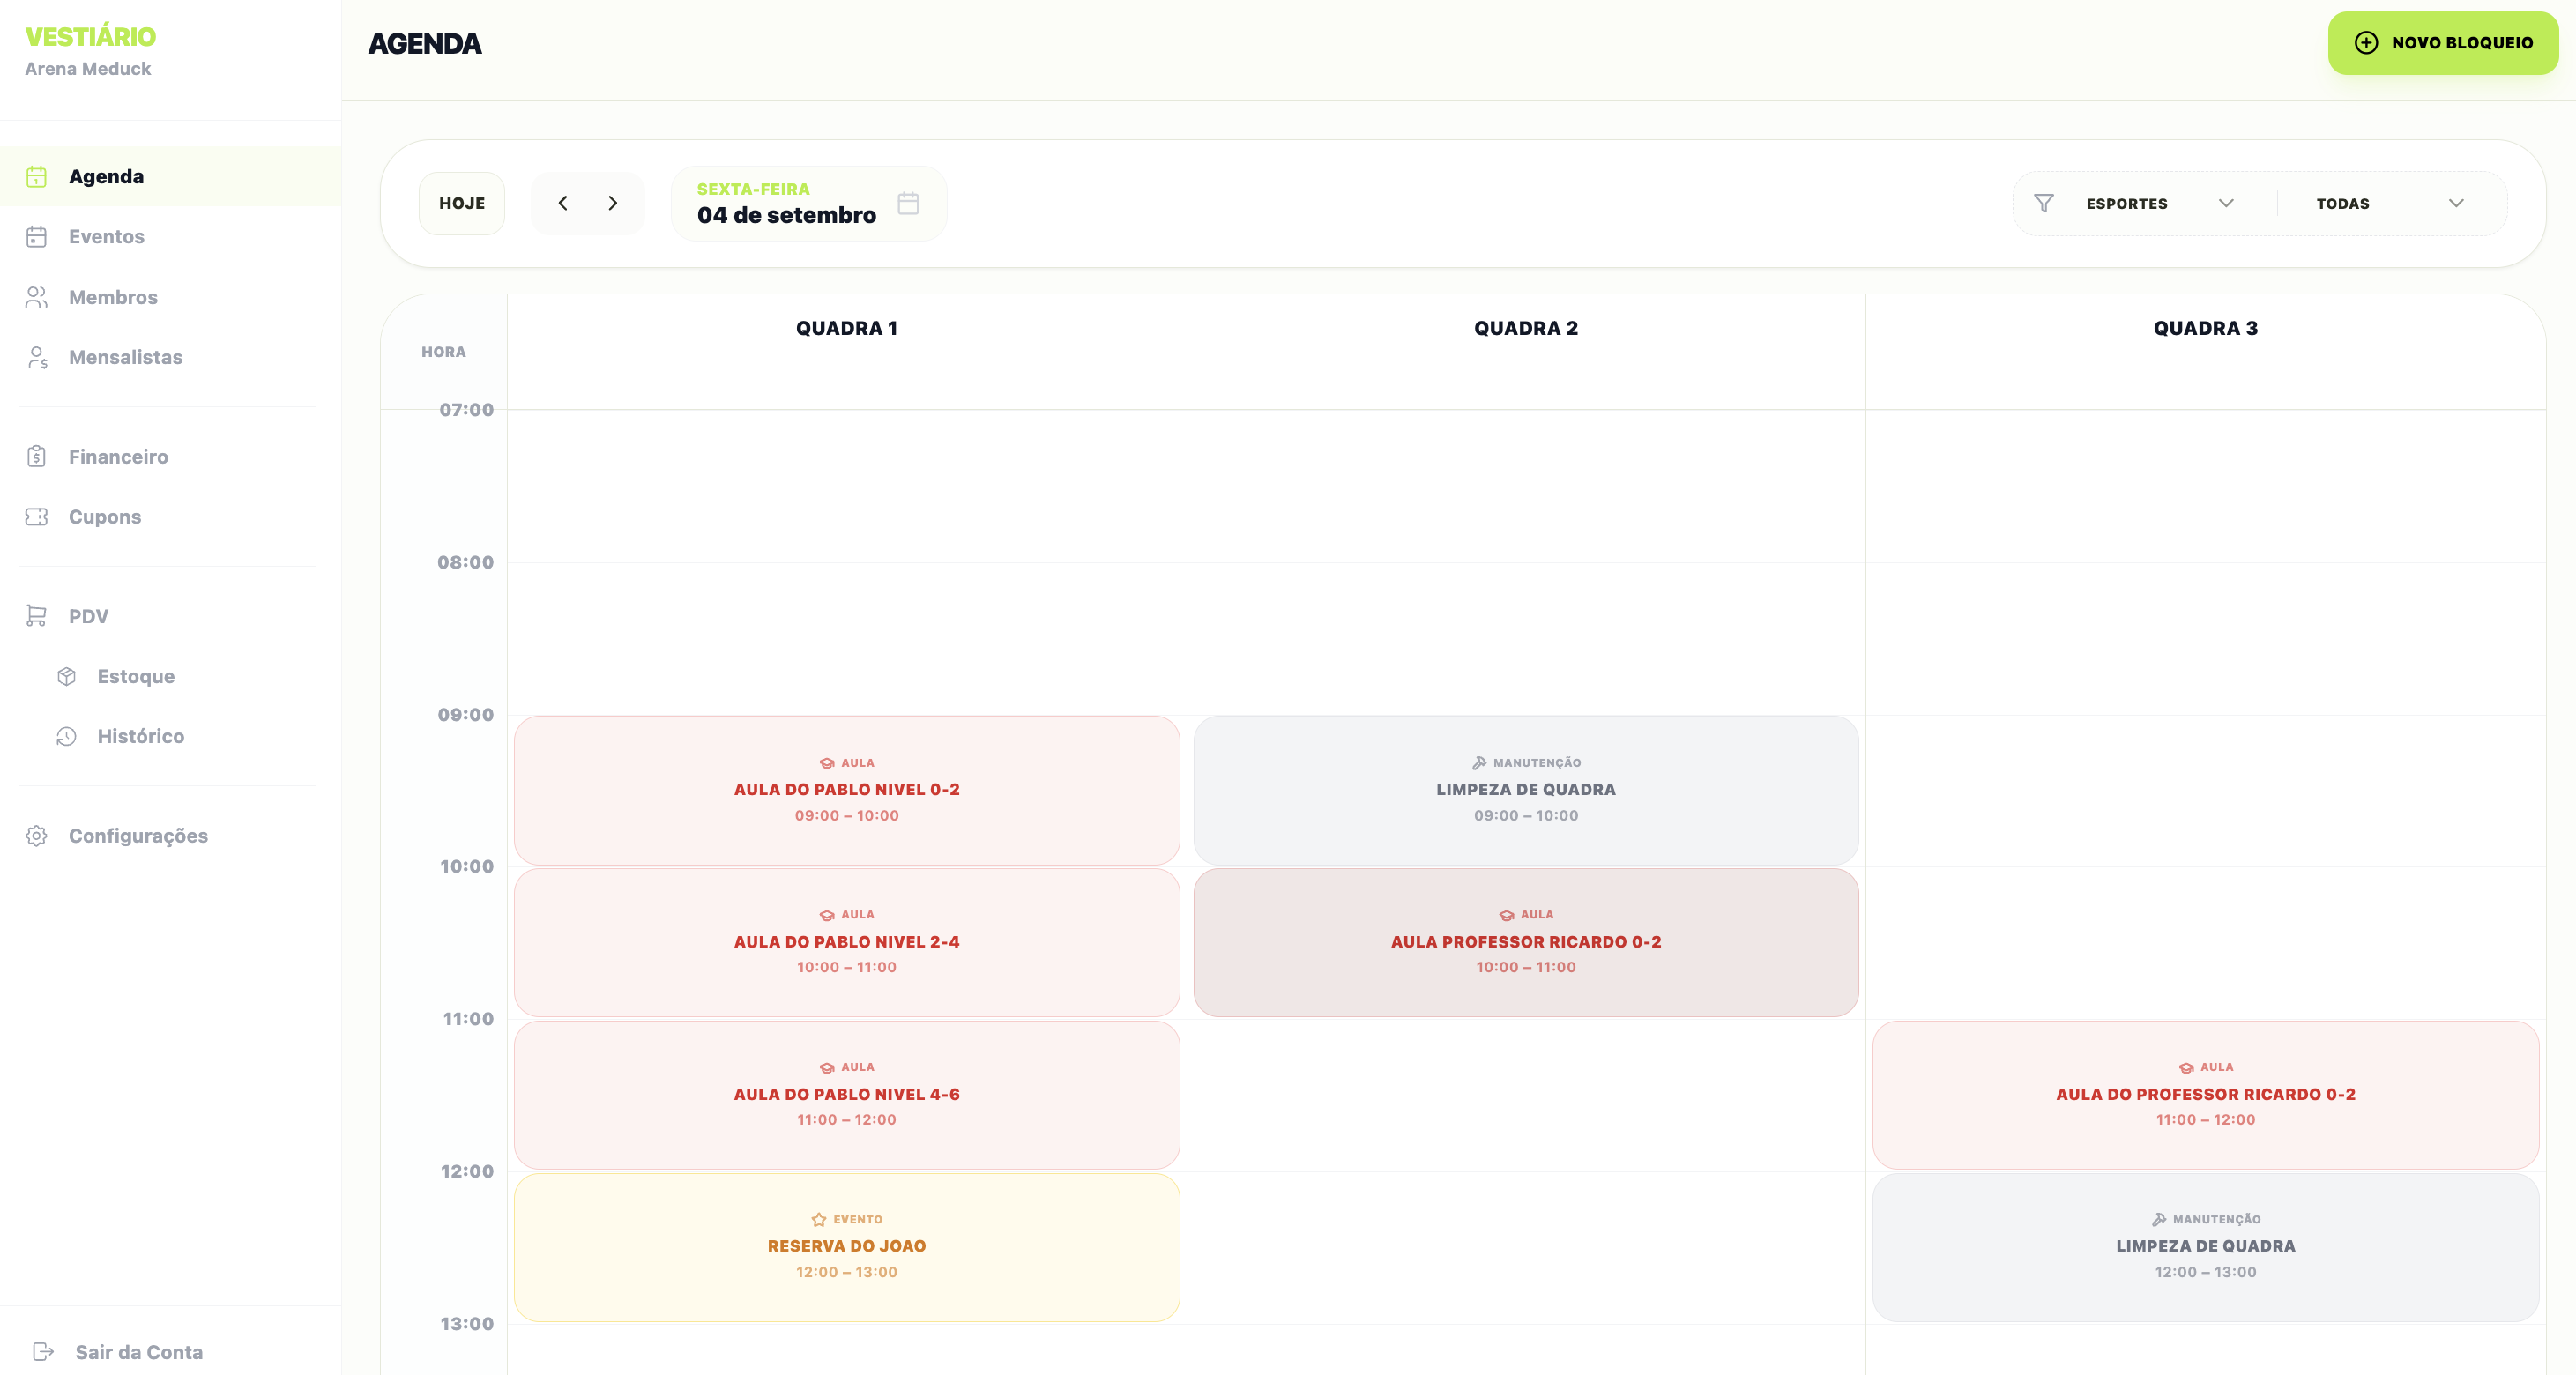Screen dimensions: 2576x1375
Task: Open the Estoque submenu item
Action: [x=170, y=676]
